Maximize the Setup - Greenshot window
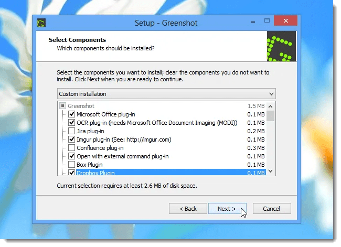 [x=267, y=20]
